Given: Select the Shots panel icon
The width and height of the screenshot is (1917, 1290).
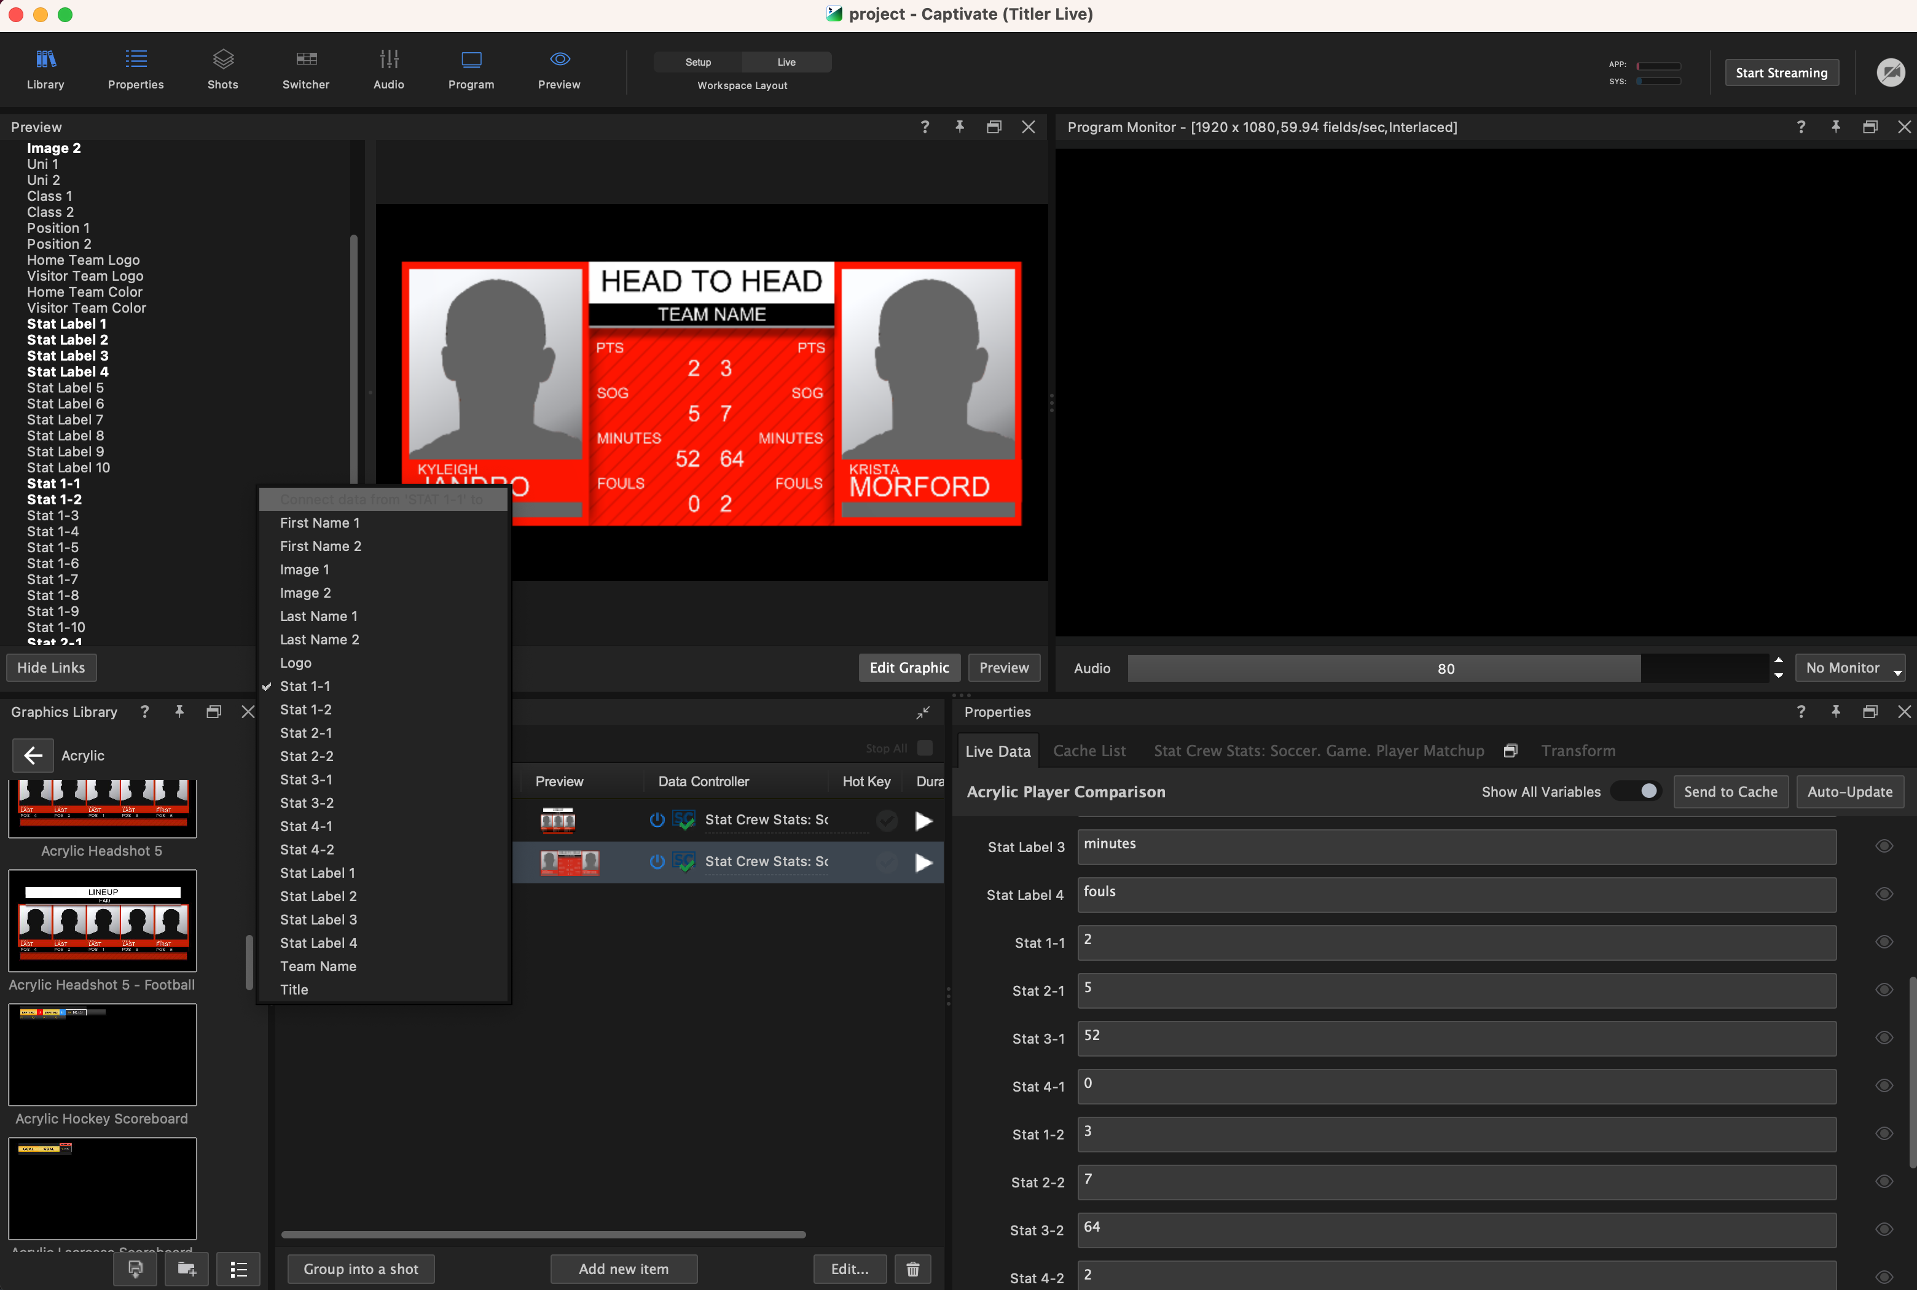Looking at the screenshot, I should pyautogui.click(x=222, y=69).
